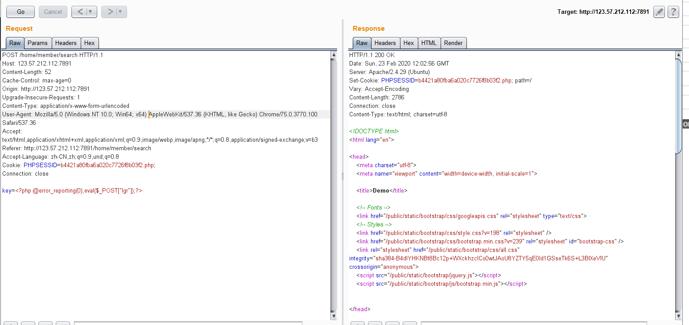Click the 'User-Agent: Mozilla/5.0' request line

[160, 115]
